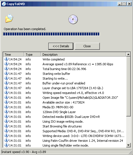Screen dimensions: 133x155
Task: Click the scrollbar up arrow
Action: pyautogui.click(x=128, y=54)
